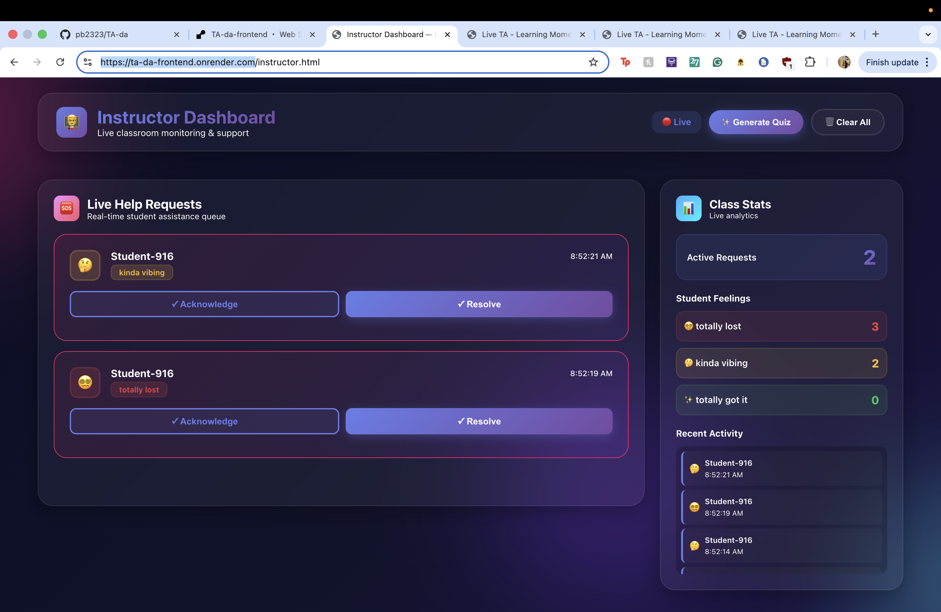Acknowledge the kinda vibing request
Image resolution: width=941 pixels, height=612 pixels.
(x=205, y=304)
